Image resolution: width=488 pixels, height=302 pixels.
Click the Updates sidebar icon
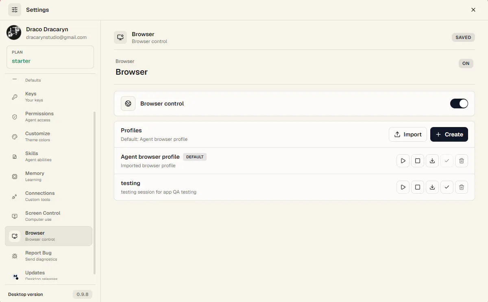[x=15, y=276]
